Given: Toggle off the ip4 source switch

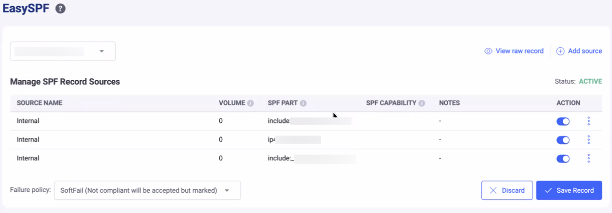Looking at the screenshot, I should (563, 140).
